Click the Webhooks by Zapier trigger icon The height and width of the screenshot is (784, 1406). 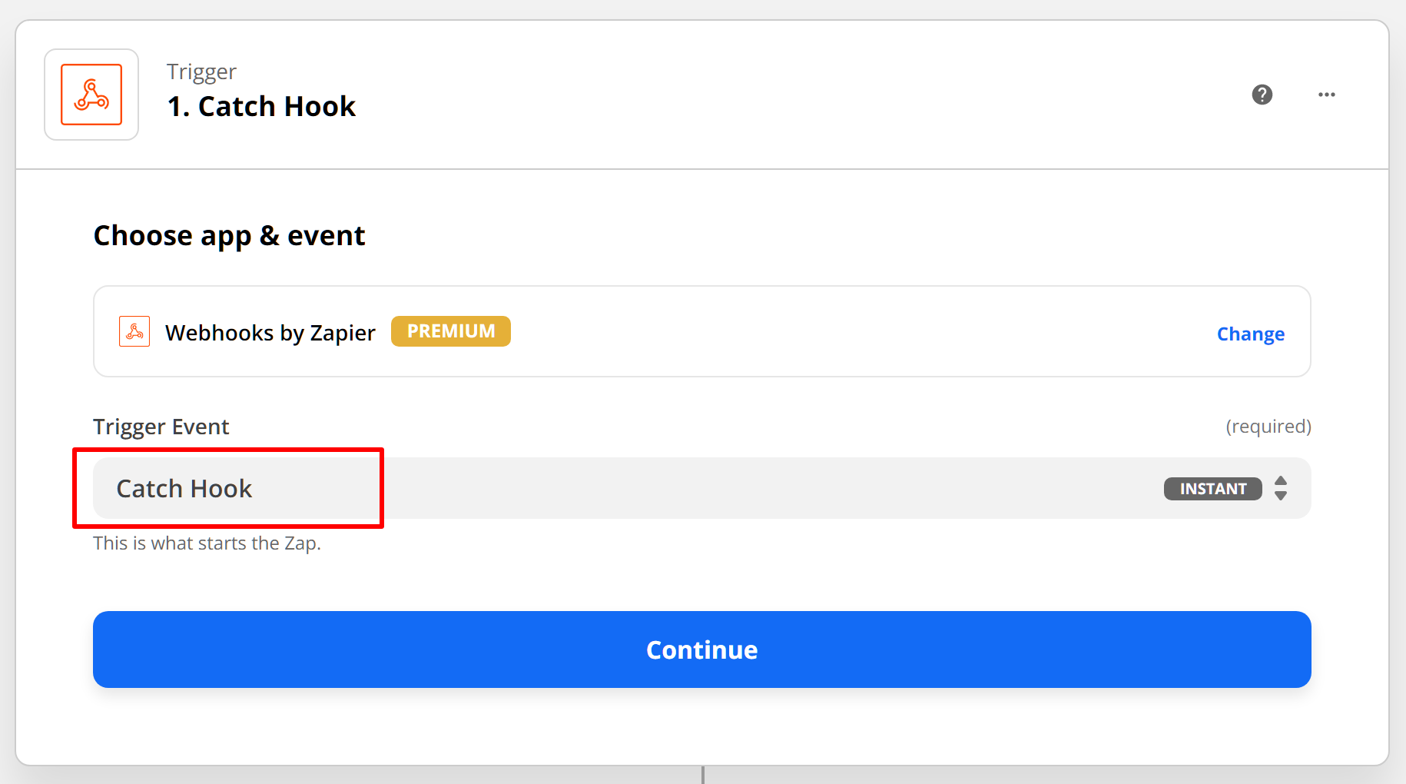click(91, 95)
